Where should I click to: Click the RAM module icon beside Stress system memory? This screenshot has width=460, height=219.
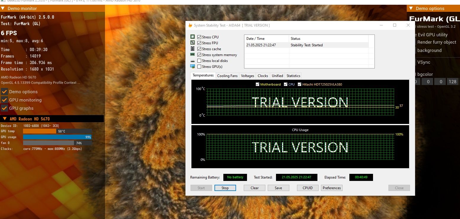click(193, 55)
